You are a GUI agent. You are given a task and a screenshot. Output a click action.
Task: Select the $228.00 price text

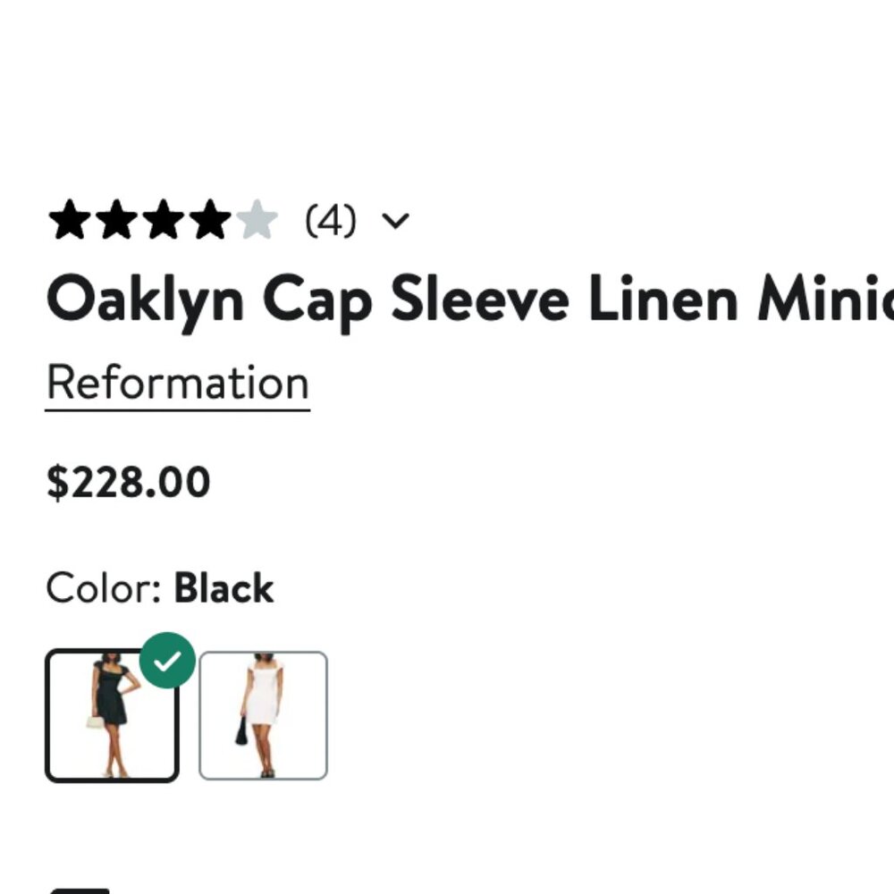tap(128, 481)
